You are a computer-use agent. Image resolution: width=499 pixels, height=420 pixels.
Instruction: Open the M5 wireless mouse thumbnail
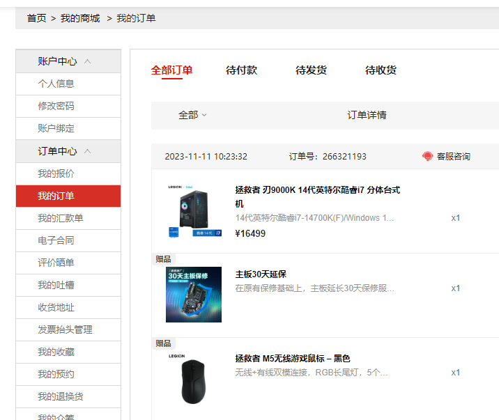pyautogui.click(x=194, y=379)
